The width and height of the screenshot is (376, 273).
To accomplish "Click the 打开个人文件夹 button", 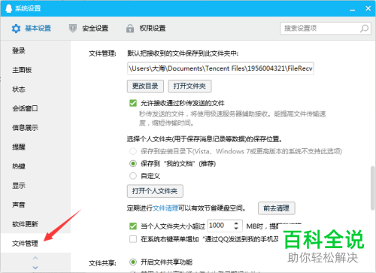I will point(155,191).
